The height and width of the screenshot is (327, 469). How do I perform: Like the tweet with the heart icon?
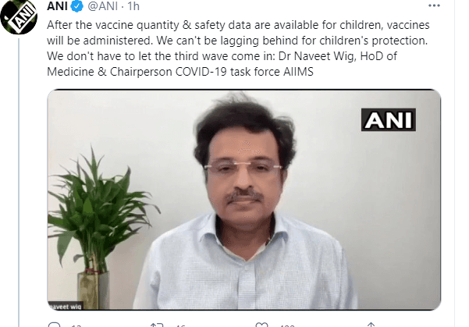click(x=261, y=325)
